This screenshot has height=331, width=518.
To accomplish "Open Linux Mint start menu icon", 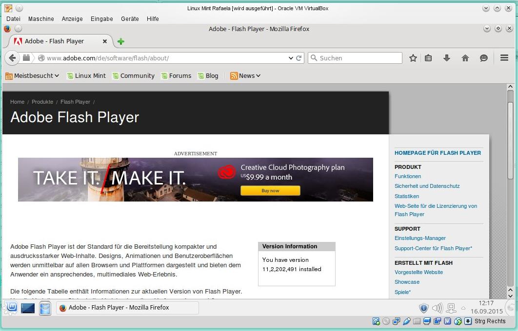I will pyautogui.click(x=11, y=308).
